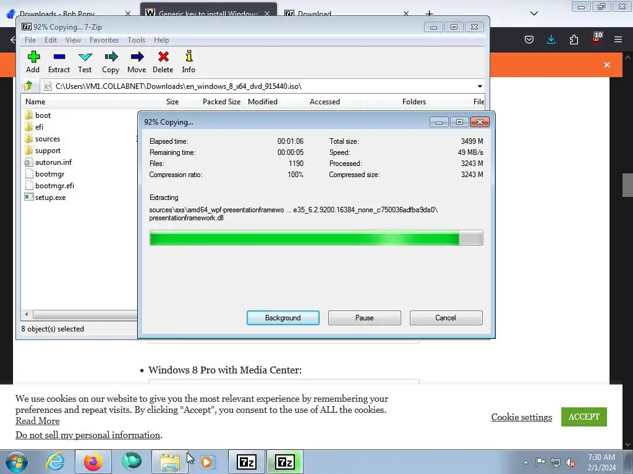Click the uBlock extension icon with badge
Viewport: 633px width, 474px height.
pyautogui.click(x=597, y=39)
